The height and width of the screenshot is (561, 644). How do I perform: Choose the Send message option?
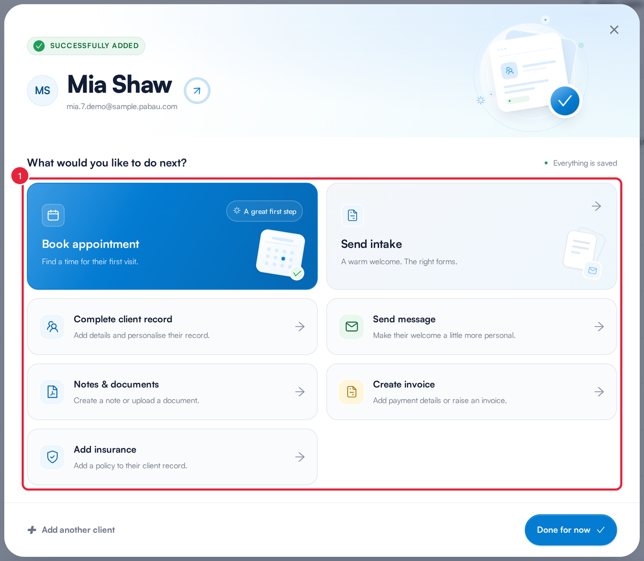[x=471, y=327]
